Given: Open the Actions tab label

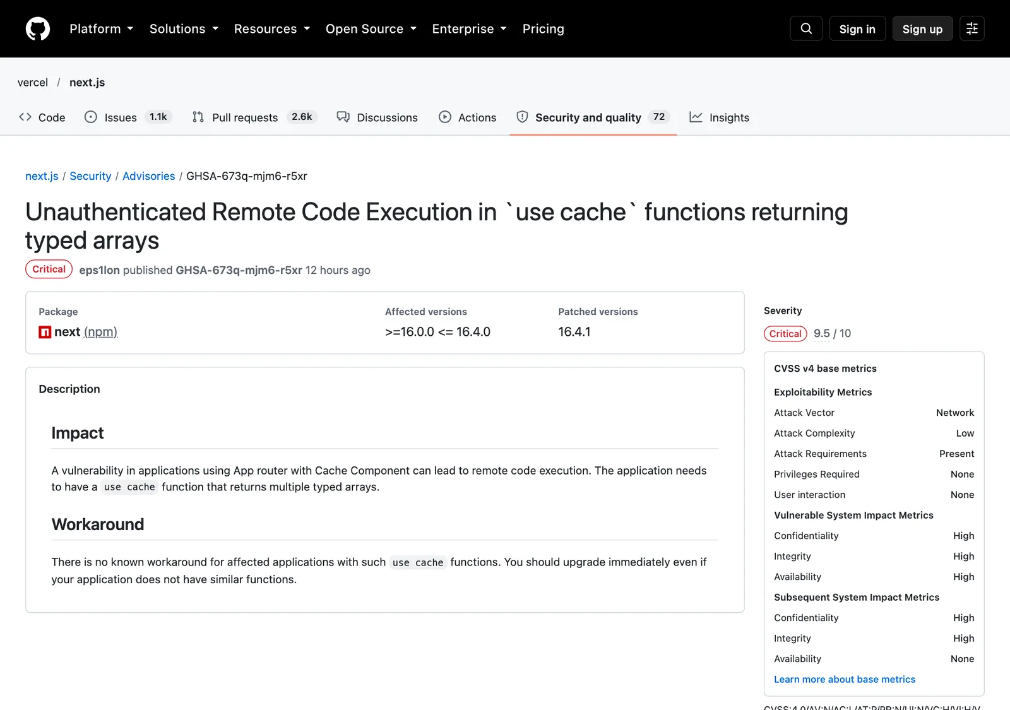Looking at the screenshot, I should tap(477, 117).
